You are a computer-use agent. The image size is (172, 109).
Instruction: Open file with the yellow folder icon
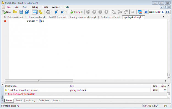15,12
